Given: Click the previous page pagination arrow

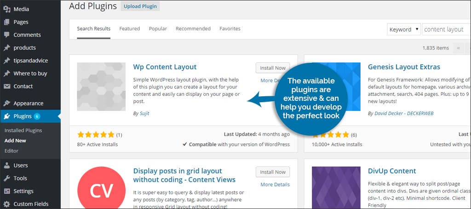Looking at the screenshot, I should click(x=459, y=48).
